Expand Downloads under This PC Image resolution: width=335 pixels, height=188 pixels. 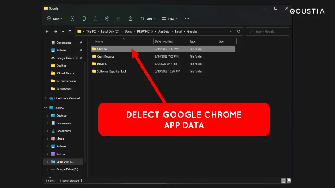click(x=47, y=131)
